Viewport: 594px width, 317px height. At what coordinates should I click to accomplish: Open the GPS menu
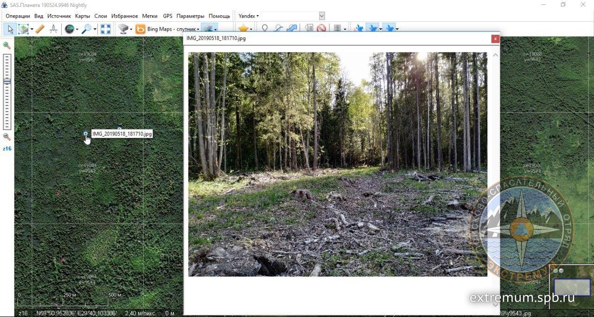(x=168, y=16)
